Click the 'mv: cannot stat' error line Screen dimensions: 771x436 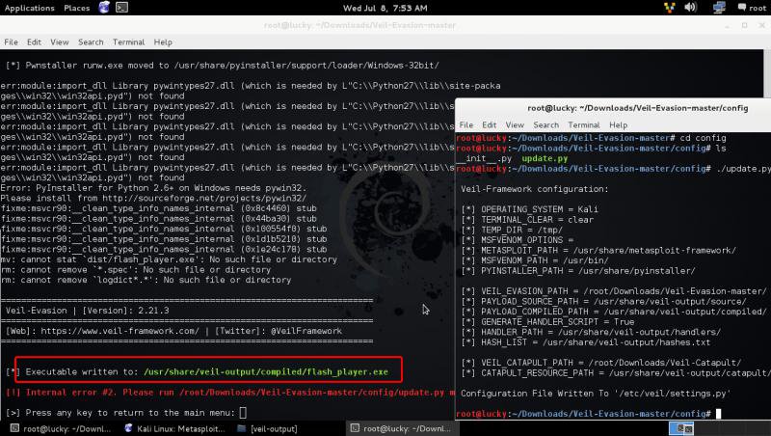(x=169, y=259)
